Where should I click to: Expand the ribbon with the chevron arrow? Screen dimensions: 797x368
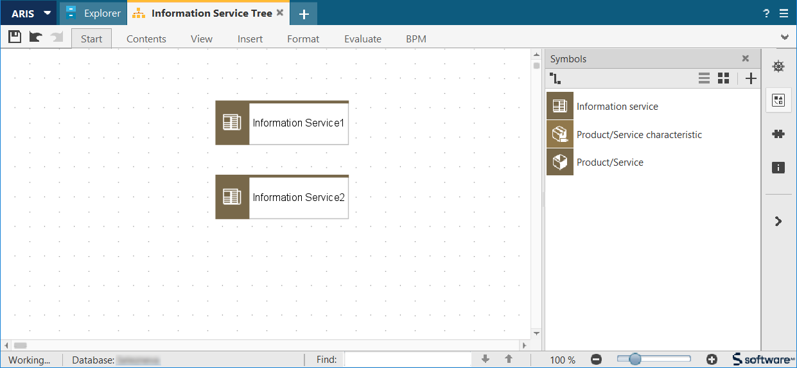click(x=784, y=37)
